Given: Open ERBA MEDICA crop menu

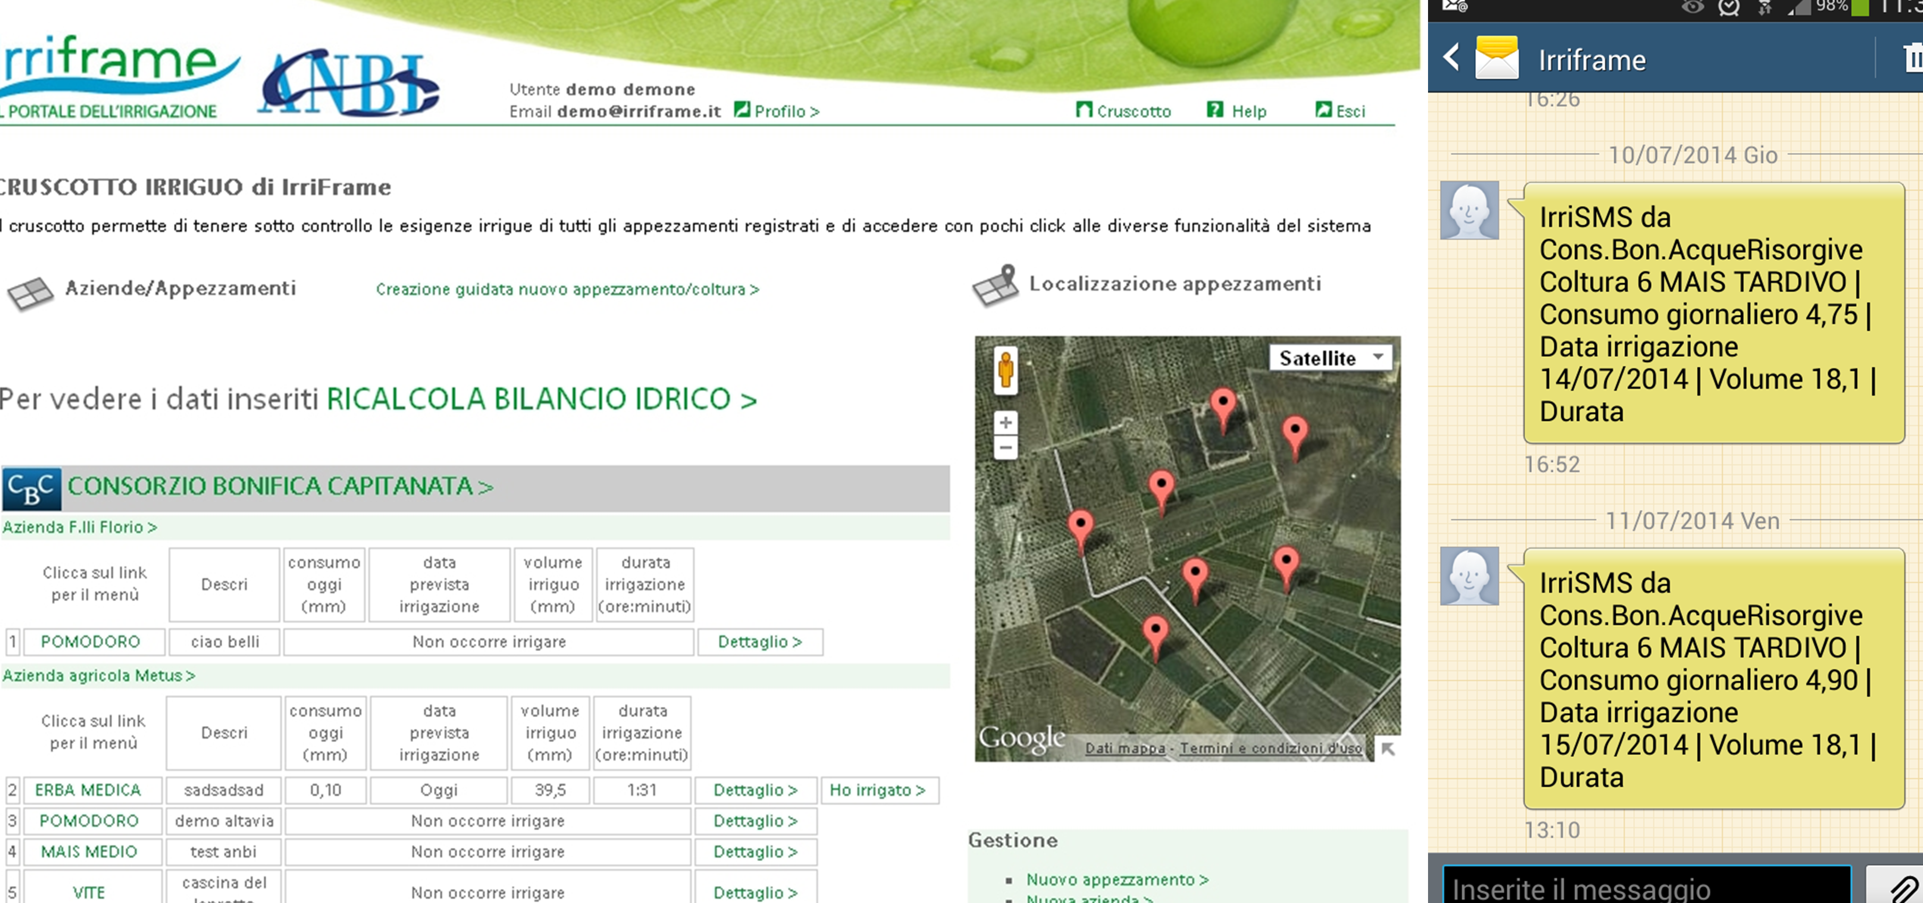Looking at the screenshot, I should (x=88, y=790).
